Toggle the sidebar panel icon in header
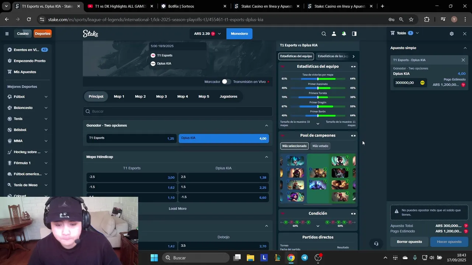The image size is (472, 265). 354,33
